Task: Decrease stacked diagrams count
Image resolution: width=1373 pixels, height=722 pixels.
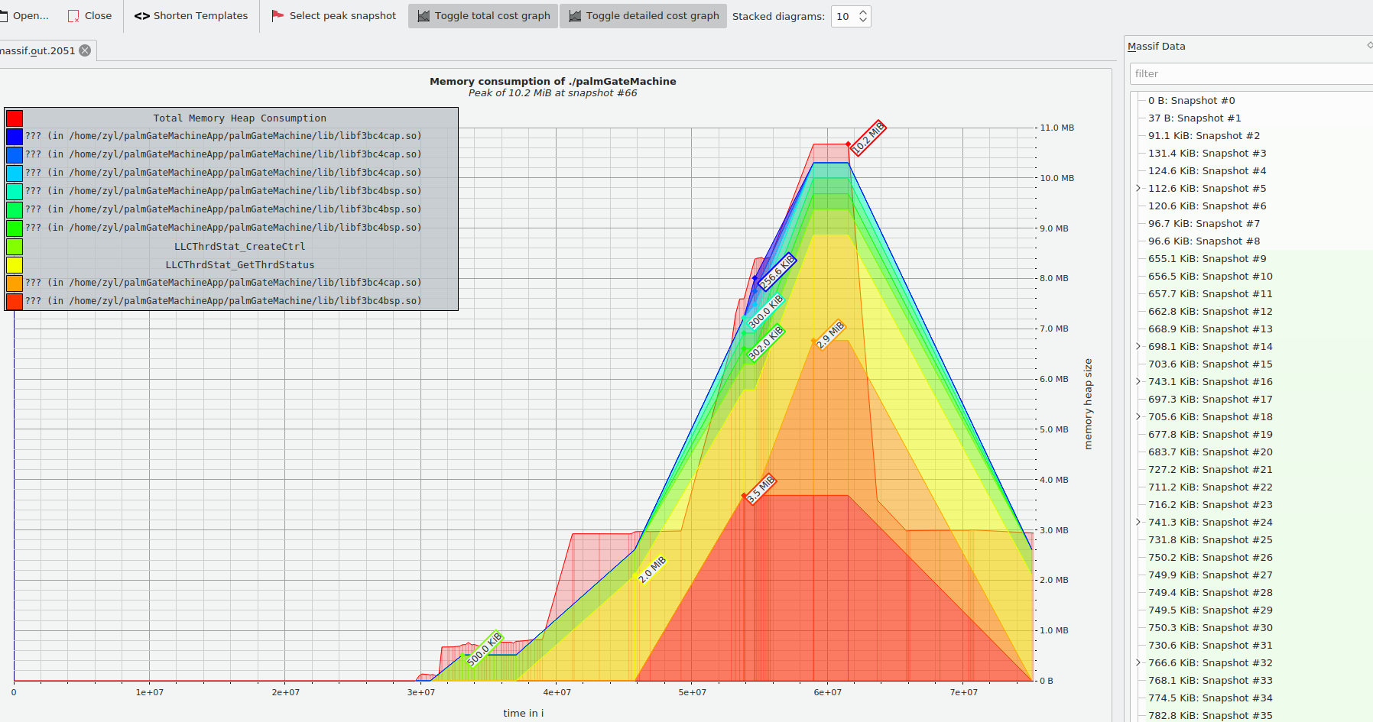Action: (x=863, y=21)
